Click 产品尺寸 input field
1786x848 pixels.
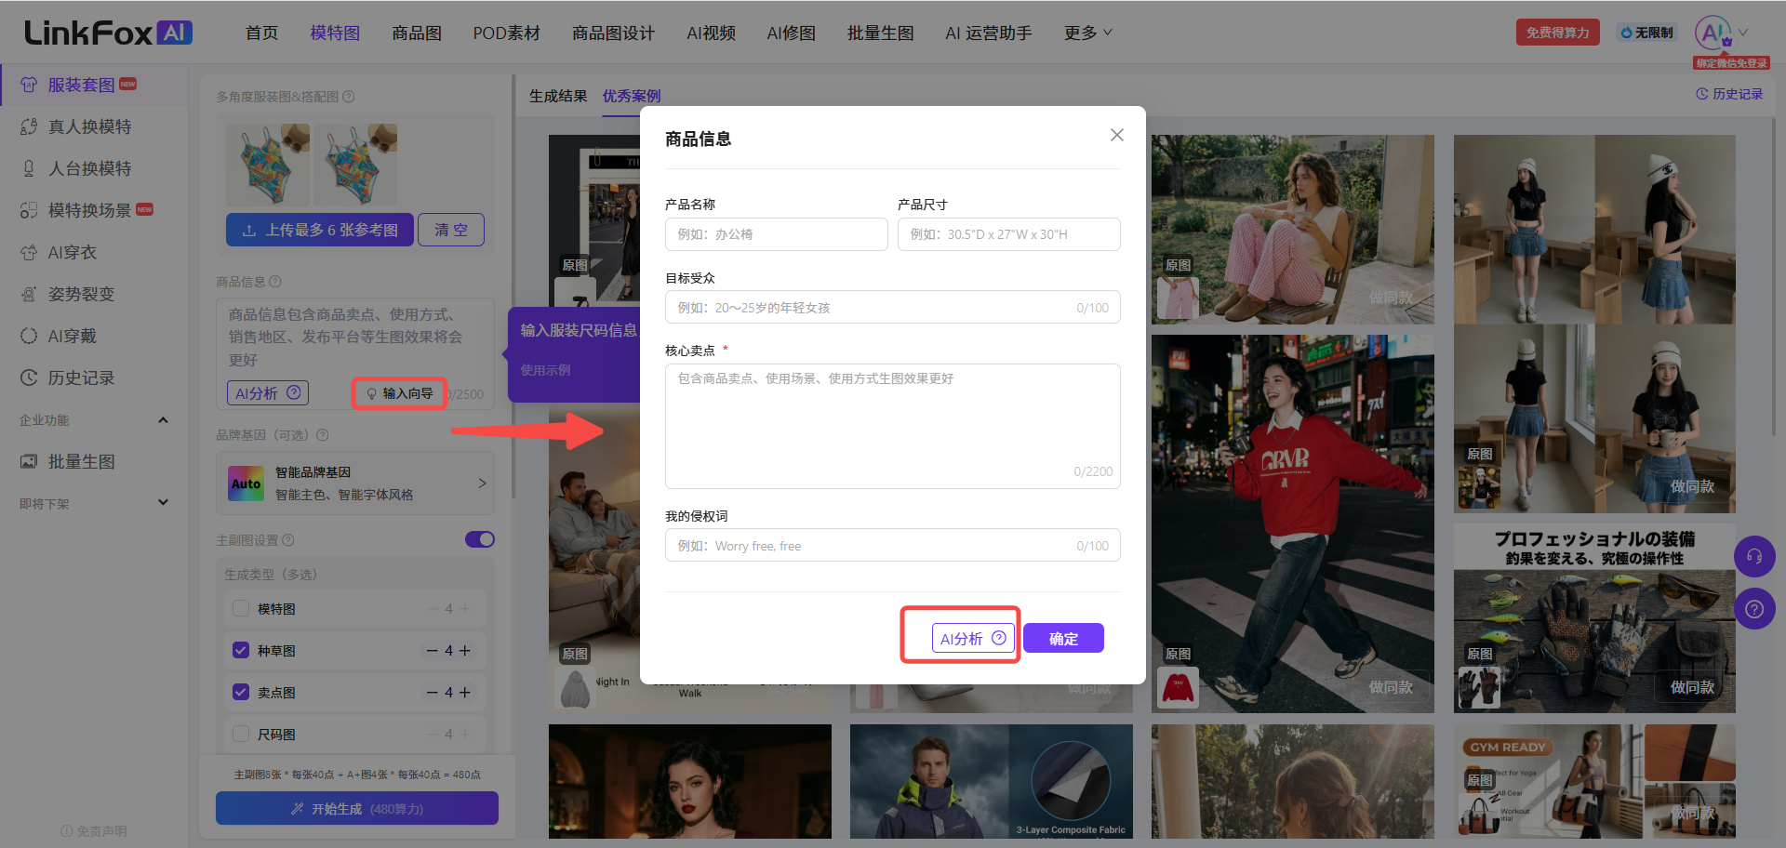1009,234
